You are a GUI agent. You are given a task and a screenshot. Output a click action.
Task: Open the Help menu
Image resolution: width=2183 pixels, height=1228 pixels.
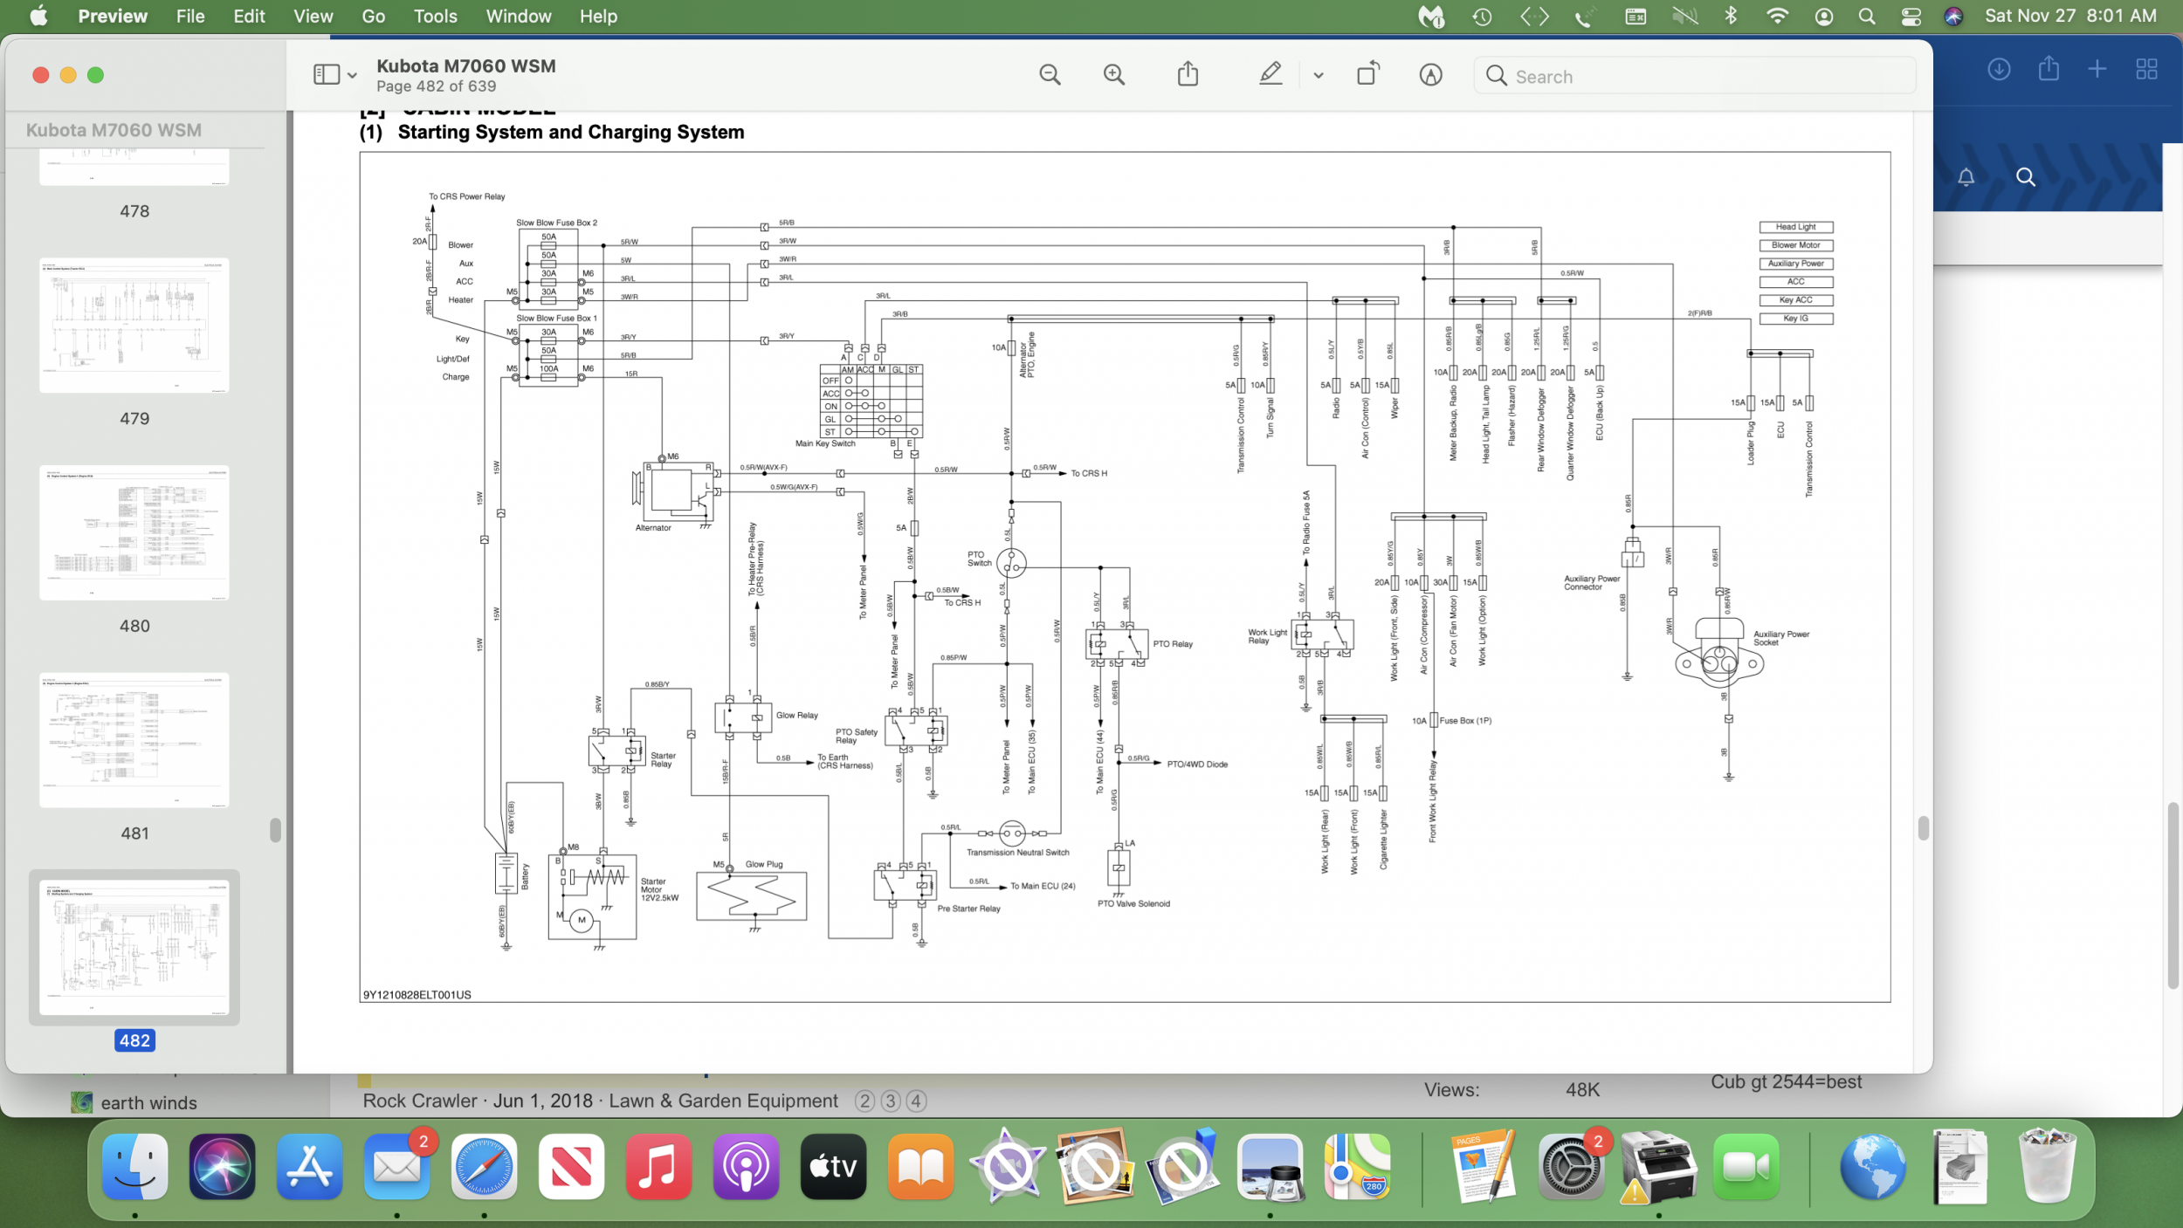pos(598,16)
